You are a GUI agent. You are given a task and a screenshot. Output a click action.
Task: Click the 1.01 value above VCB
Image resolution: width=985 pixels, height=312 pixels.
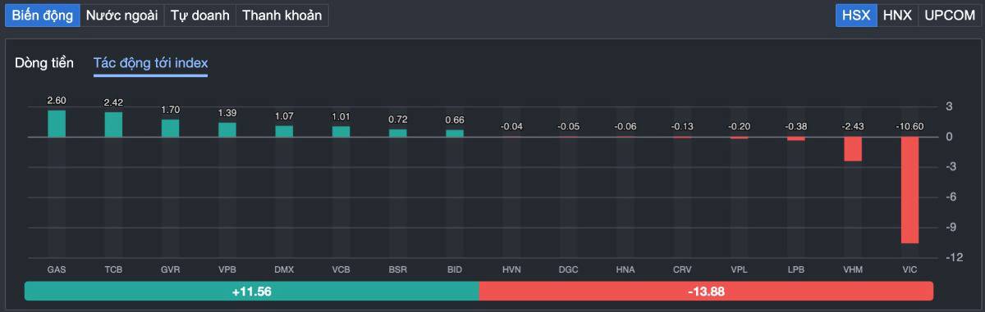click(341, 117)
